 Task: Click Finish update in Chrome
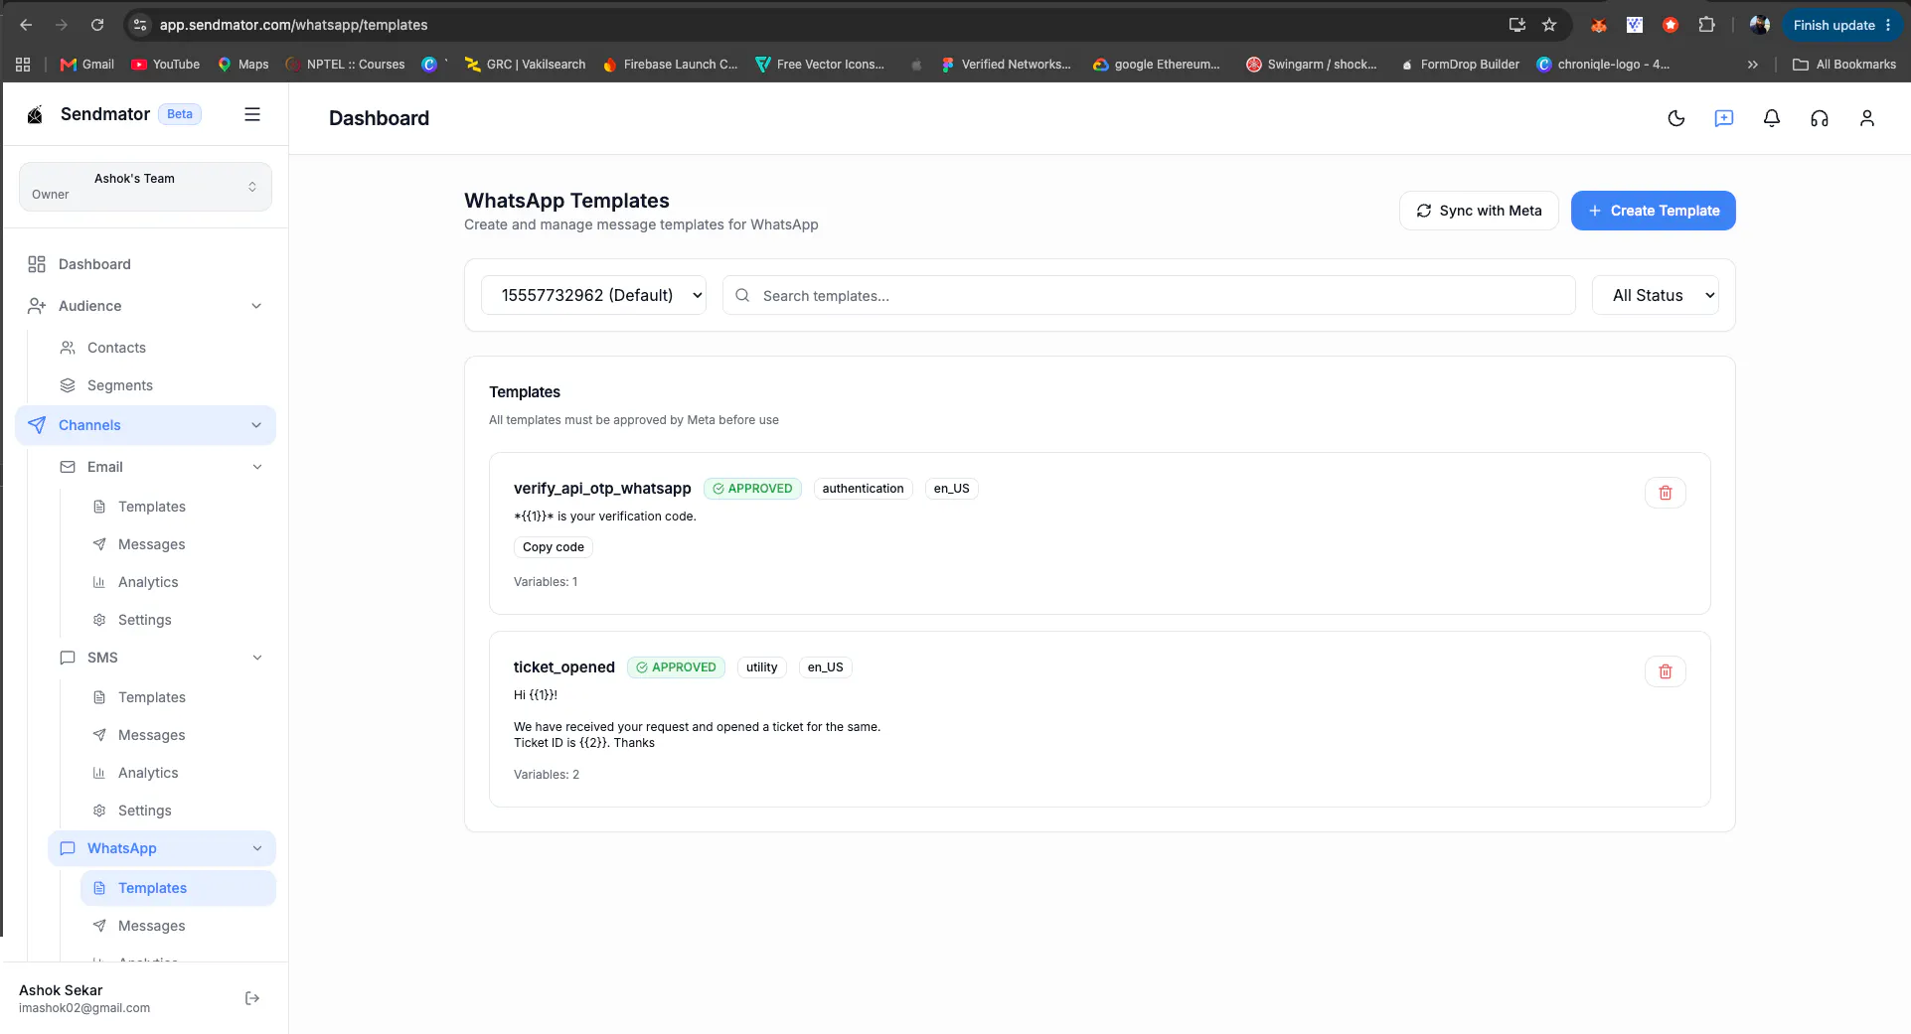pyautogui.click(x=1841, y=25)
